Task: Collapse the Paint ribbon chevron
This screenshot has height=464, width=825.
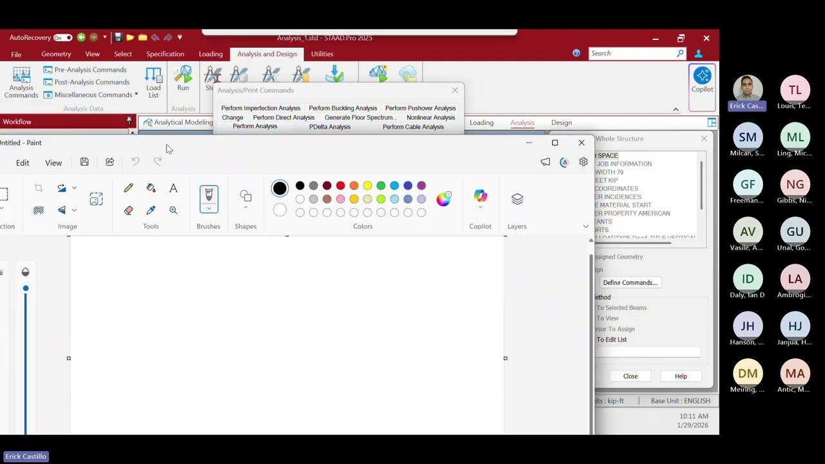Action: (x=585, y=226)
